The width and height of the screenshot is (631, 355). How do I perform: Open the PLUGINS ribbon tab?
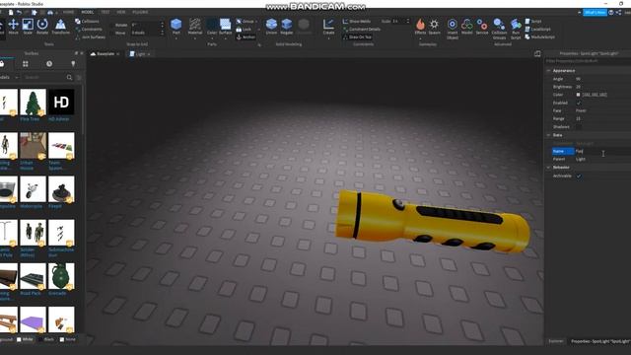tap(140, 13)
